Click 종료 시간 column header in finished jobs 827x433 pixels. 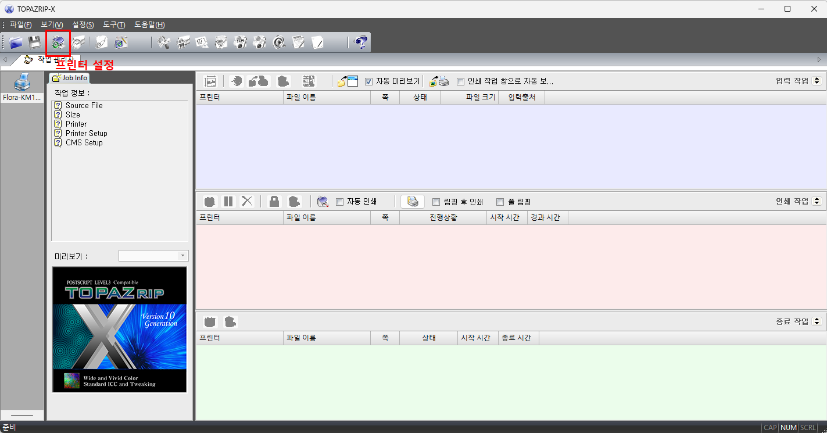pos(518,338)
